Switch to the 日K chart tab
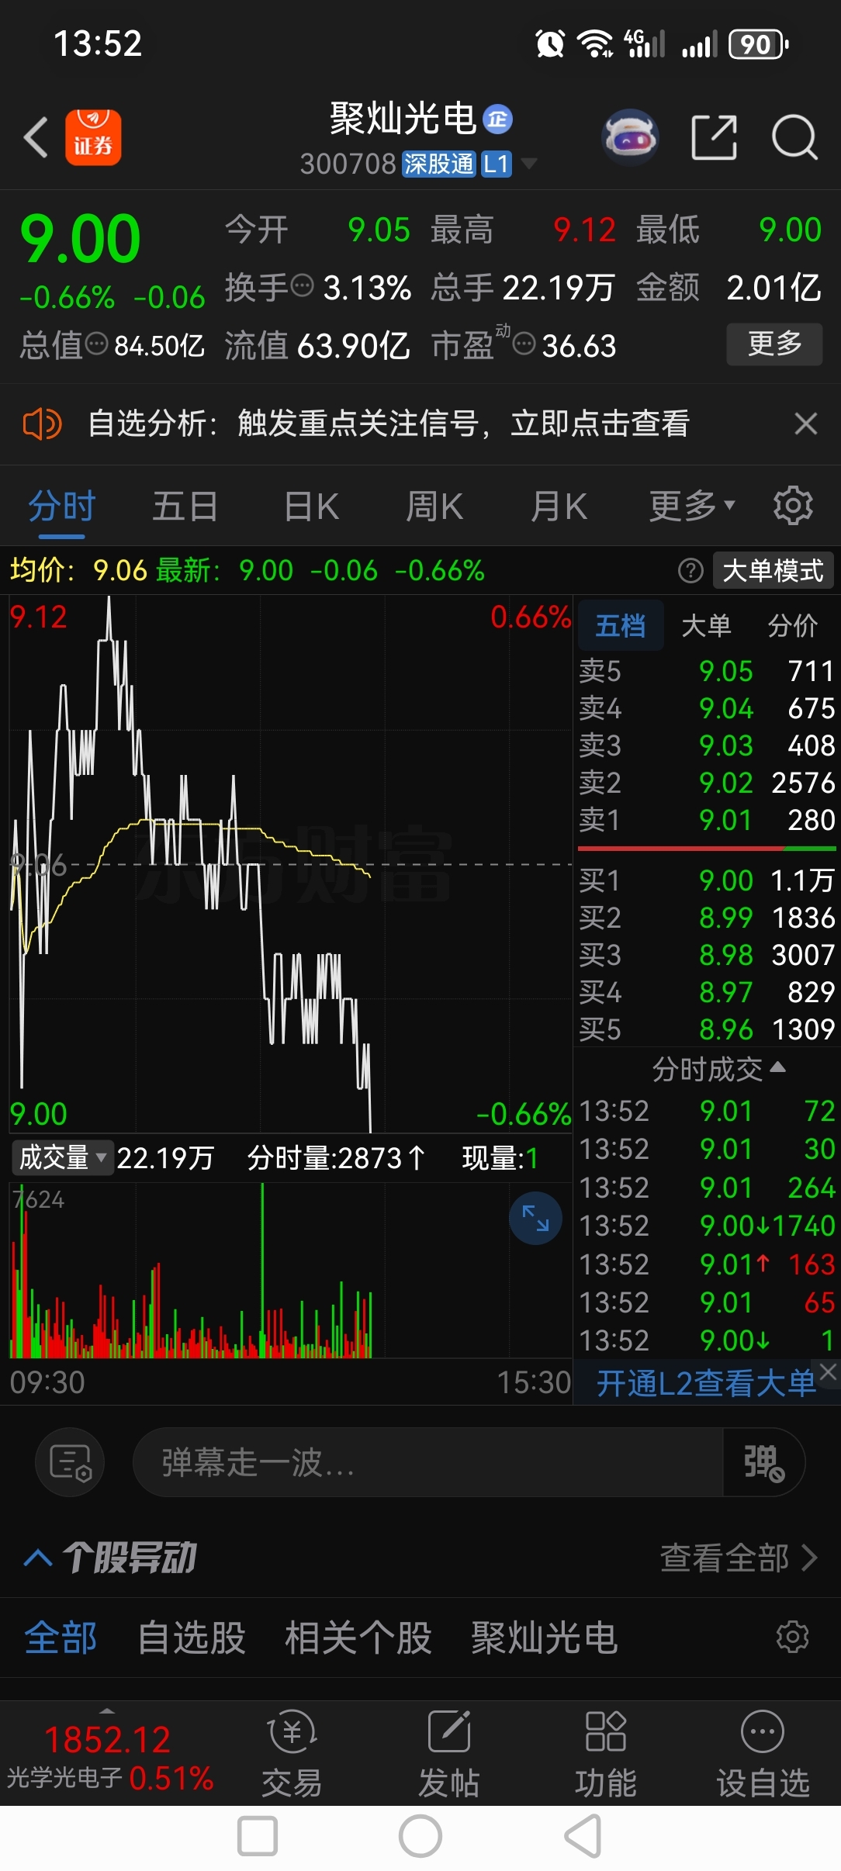 click(311, 507)
